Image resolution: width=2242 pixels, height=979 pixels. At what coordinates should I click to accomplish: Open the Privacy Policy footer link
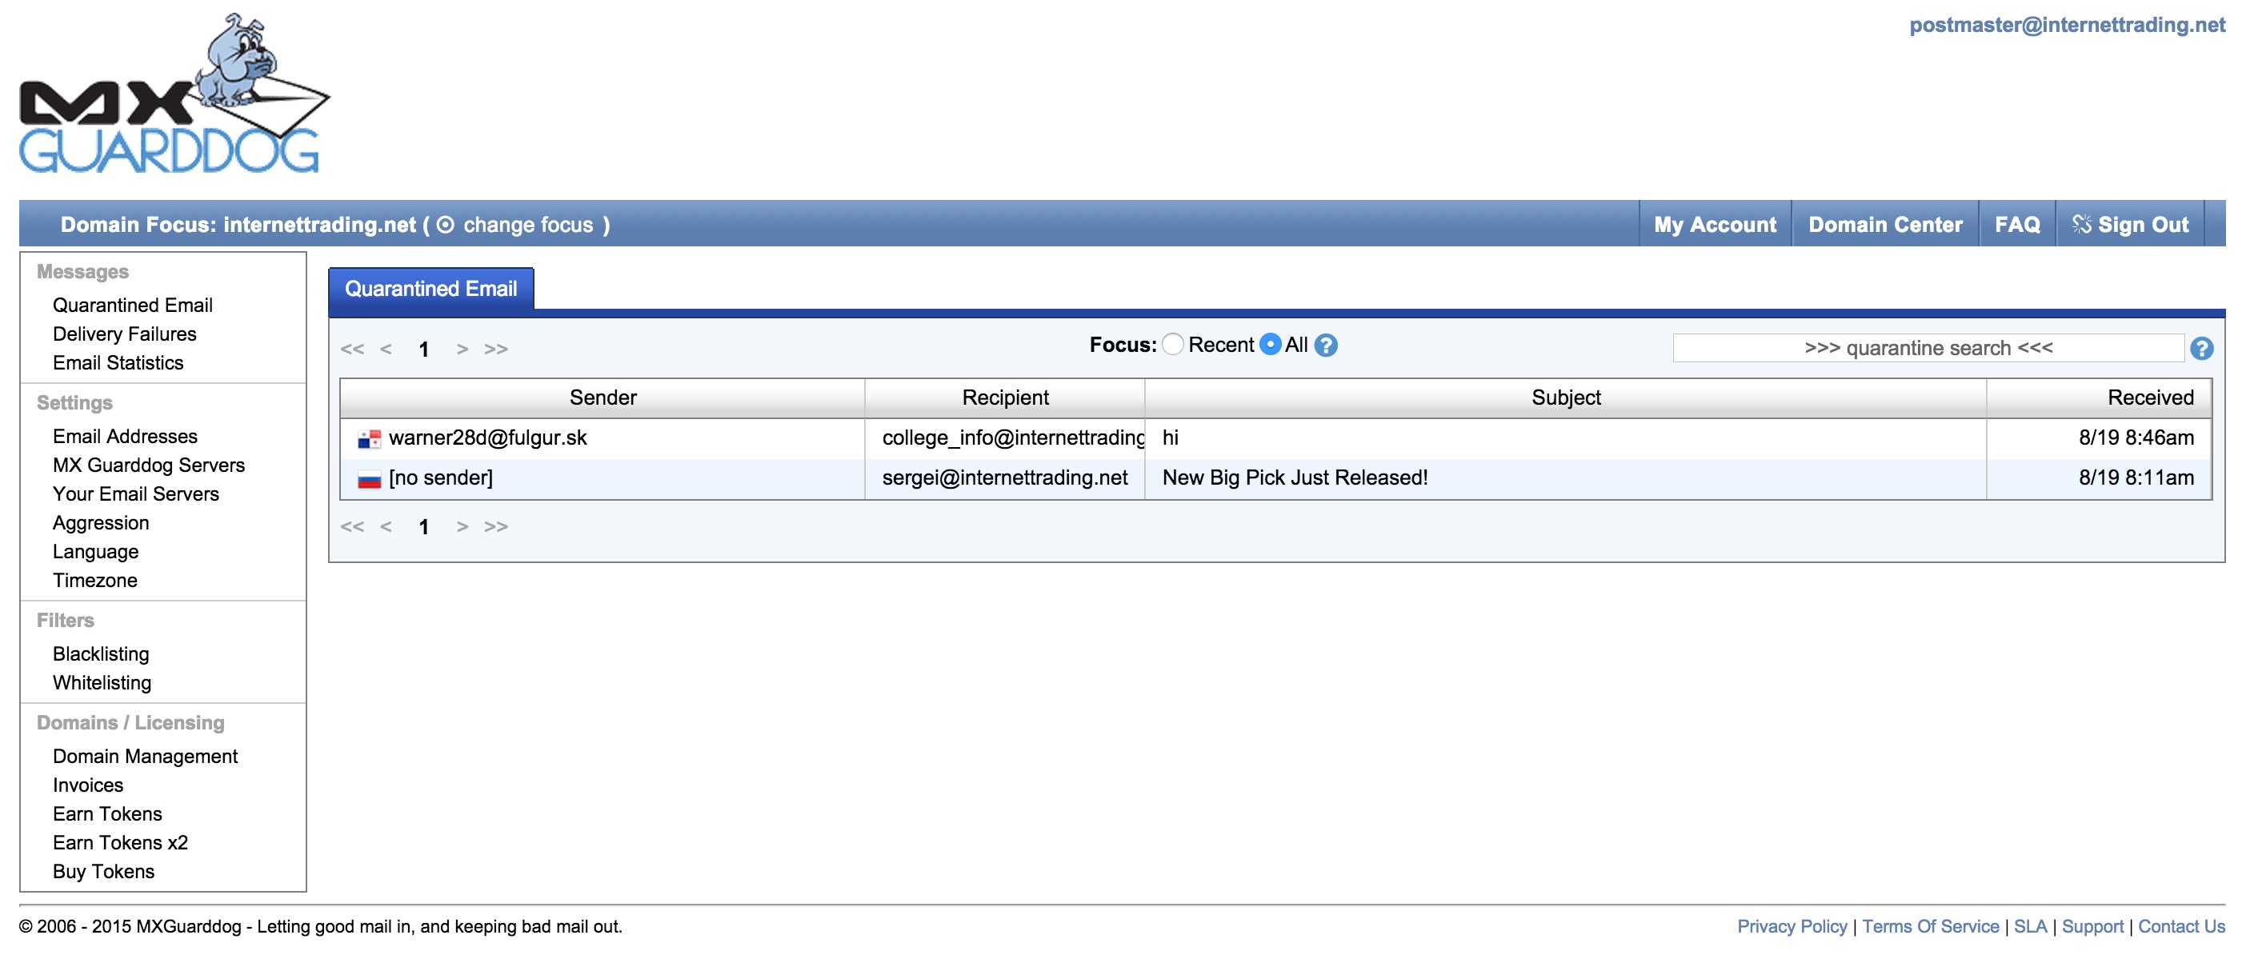[x=1792, y=926]
